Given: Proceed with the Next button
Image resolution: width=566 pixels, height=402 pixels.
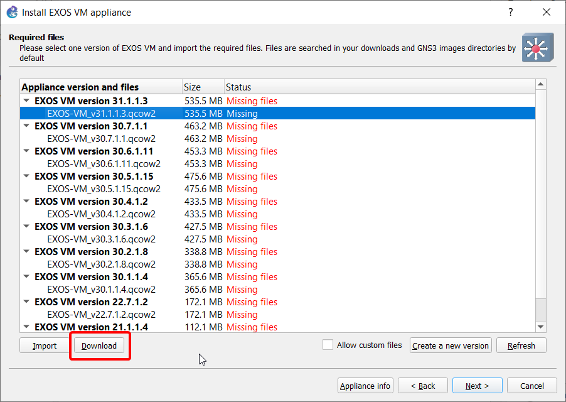Looking at the screenshot, I should 477,386.
